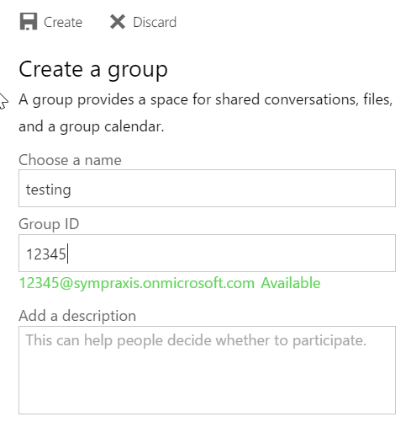Click the 12345@sympraxis.onmicrosoft.com address text
Screen dimensions: 411x422
click(x=137, y=283)
